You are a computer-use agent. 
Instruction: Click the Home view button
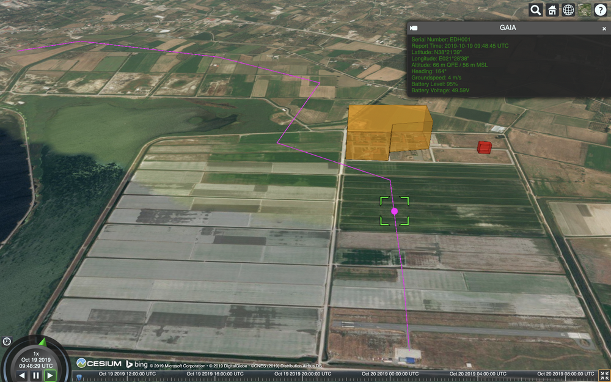[x=552, y=10]
